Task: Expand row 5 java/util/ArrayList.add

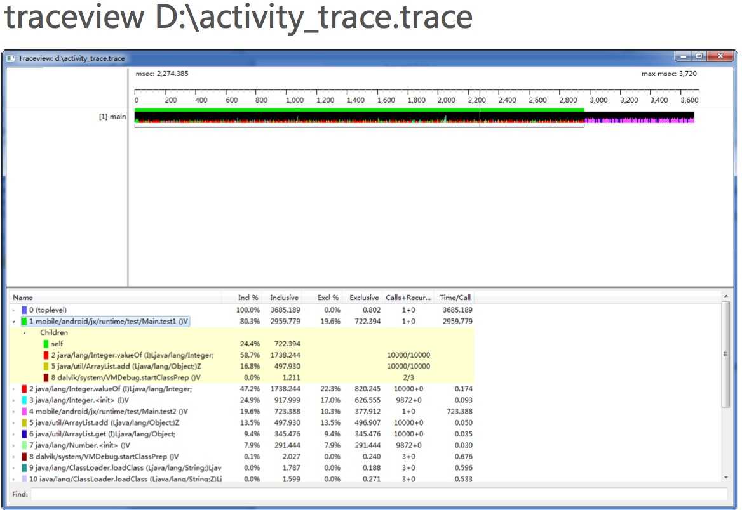Action: click(13, 423)
